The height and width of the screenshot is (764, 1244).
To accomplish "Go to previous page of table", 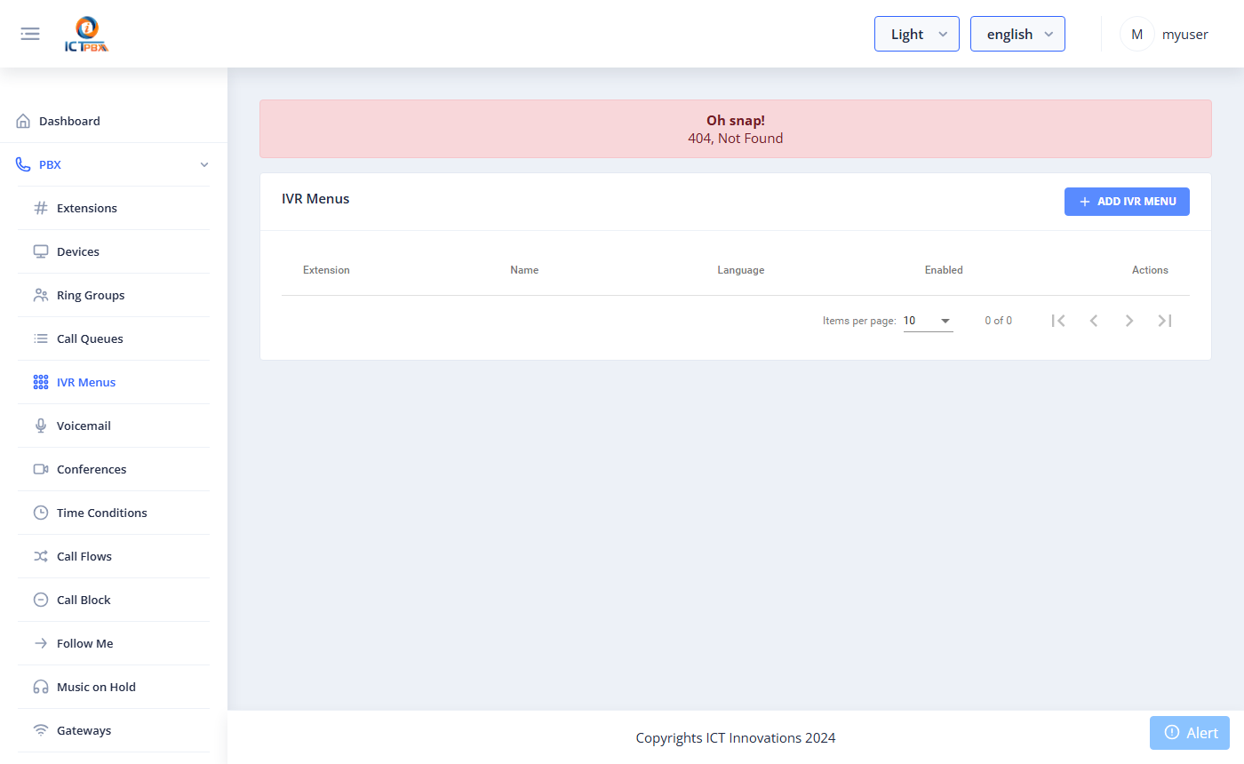I will (1094, 321).
